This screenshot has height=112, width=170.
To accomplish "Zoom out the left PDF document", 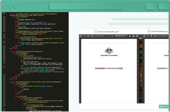I will click(x=109, y=36).
